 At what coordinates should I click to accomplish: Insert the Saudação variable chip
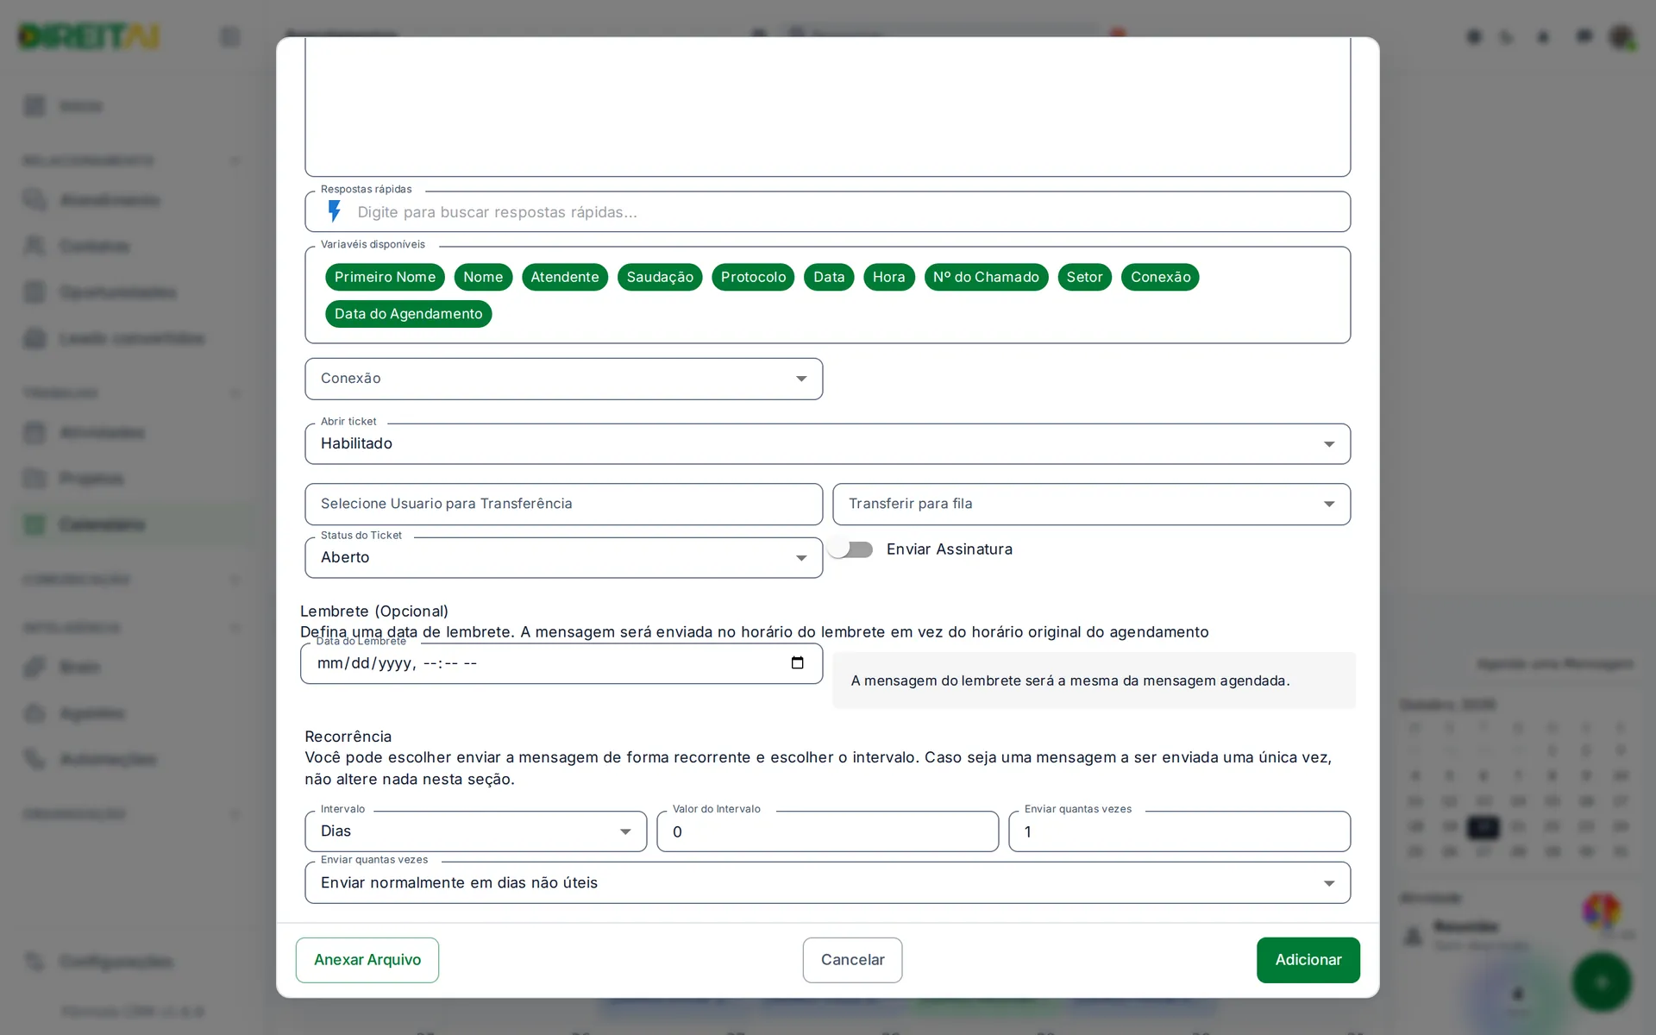point(660,277)
